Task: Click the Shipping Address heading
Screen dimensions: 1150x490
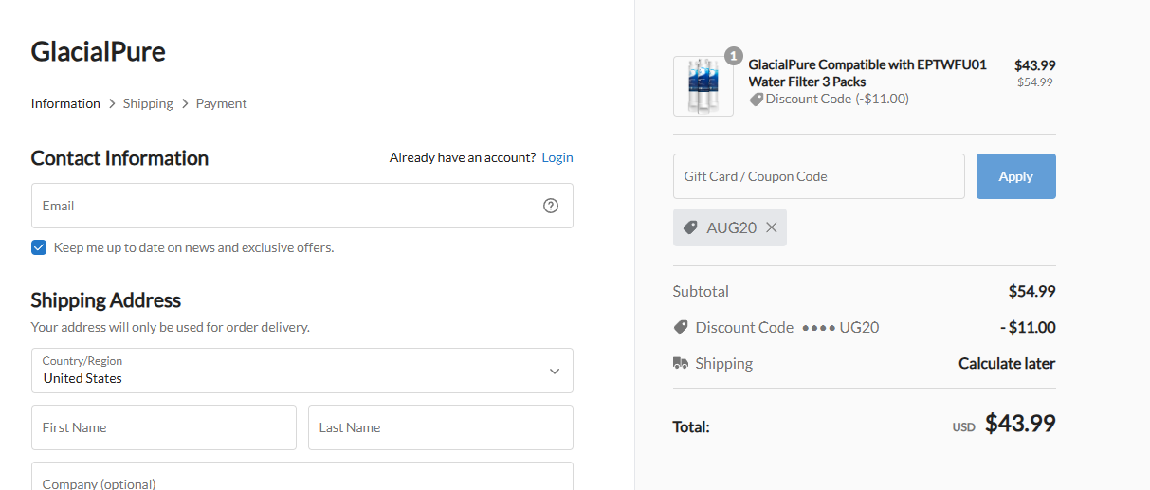Action: (106, 300)
